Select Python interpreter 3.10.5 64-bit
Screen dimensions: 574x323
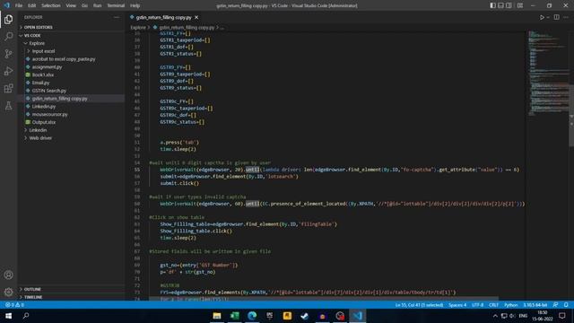click(x=535, y=305)
